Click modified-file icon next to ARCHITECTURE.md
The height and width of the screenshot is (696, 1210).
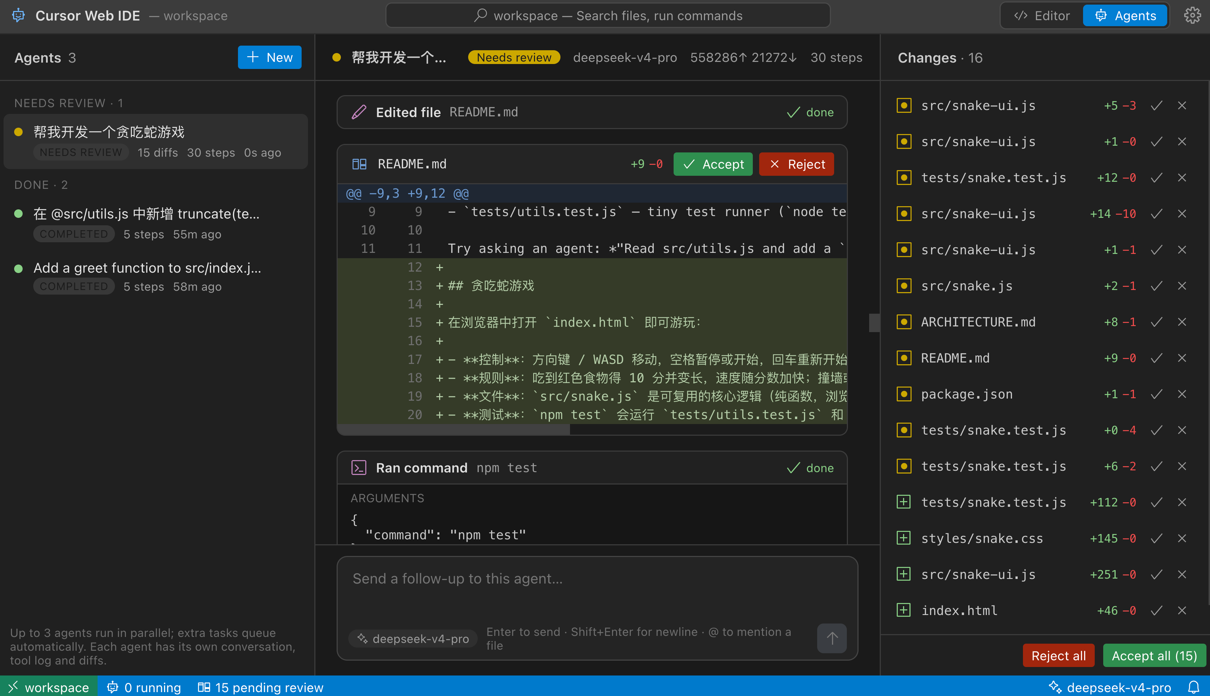pyautogui.click(x=904, y=322)
